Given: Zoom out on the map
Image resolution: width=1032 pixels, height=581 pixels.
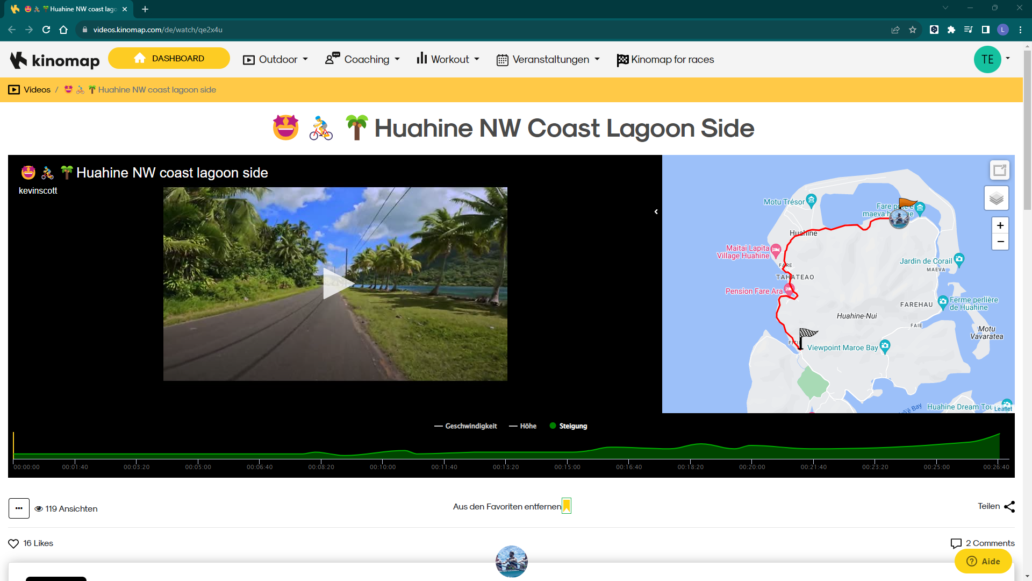Looking at the screenshot, I should click(1000, 242).
